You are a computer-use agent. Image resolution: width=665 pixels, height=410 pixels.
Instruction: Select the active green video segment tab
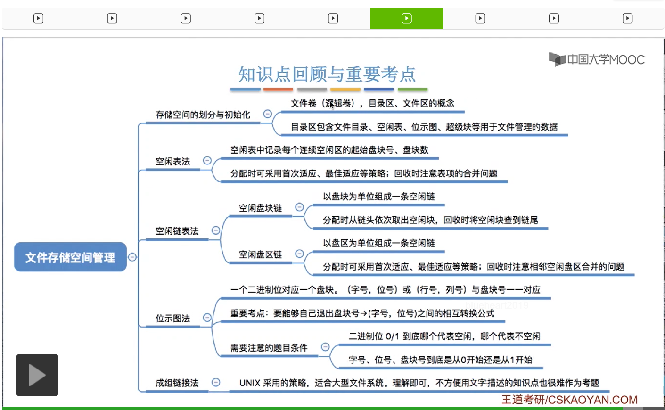click(407, 18)
